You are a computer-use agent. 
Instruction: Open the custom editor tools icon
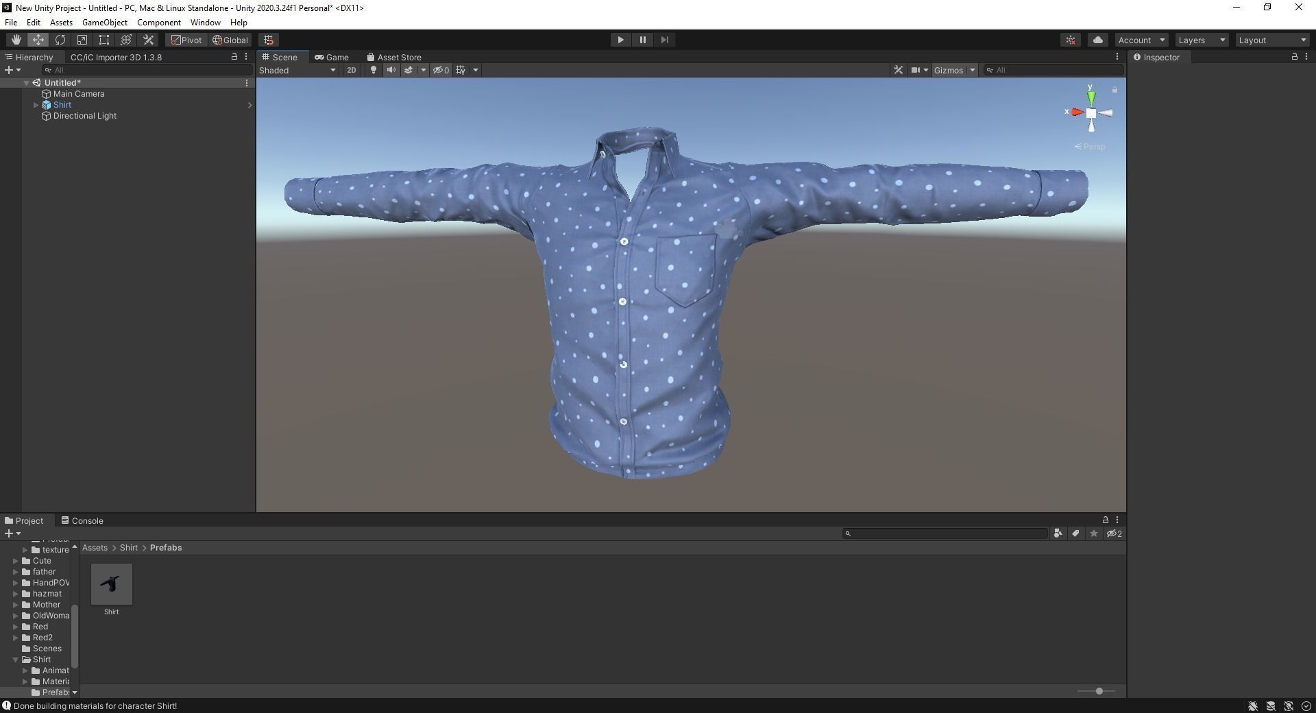[x=148, y=40]
